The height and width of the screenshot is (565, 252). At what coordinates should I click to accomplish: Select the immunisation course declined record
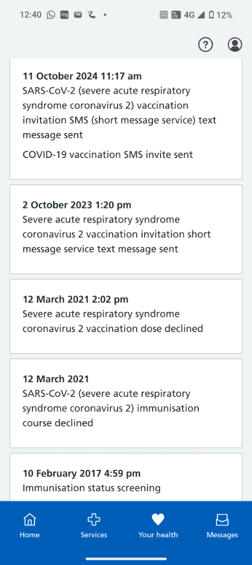(x=126, y=403)
